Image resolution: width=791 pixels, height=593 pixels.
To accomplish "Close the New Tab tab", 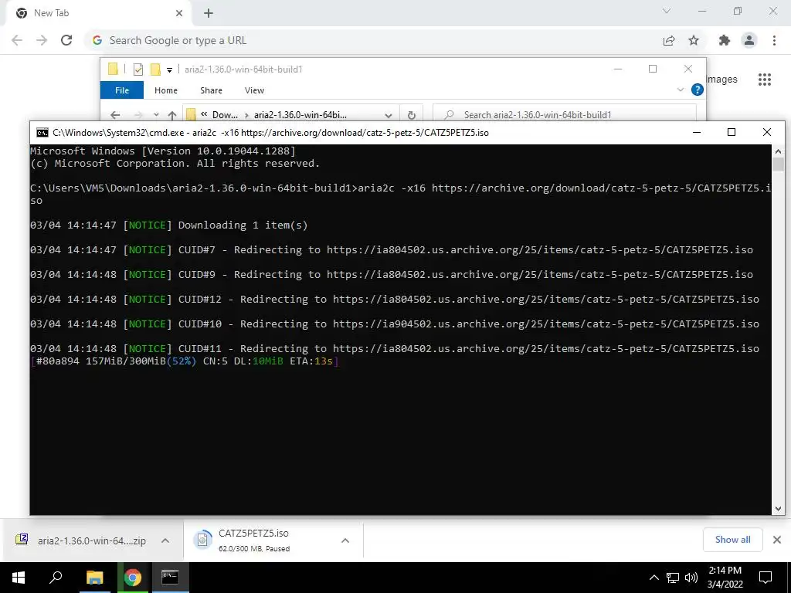I will pyautogui.click(x=179, y=14).
